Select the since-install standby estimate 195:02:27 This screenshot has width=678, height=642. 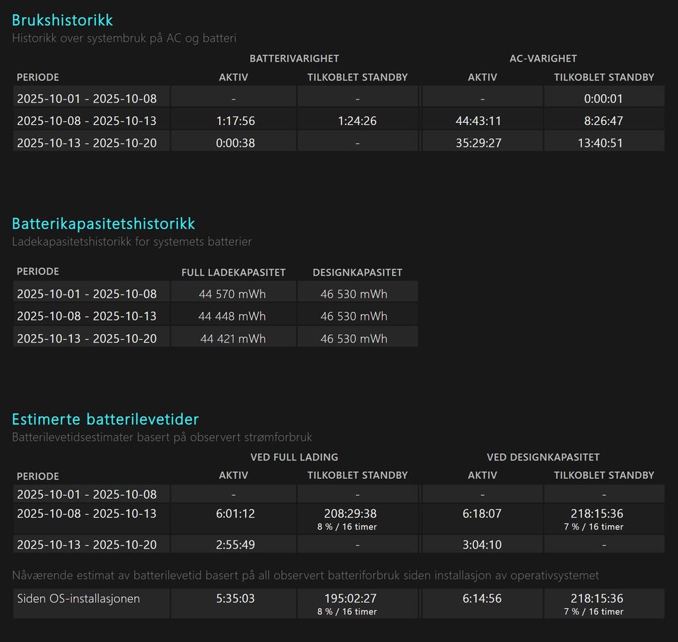(x=350, y=598)
